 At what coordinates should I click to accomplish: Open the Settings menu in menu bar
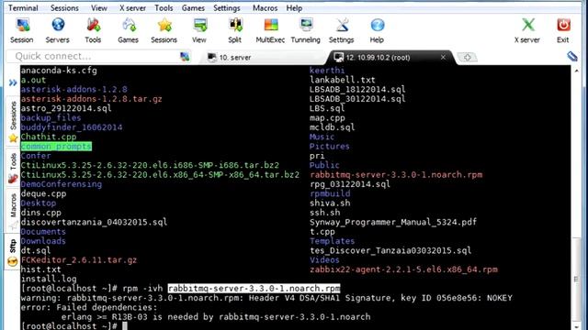pyautogui.click(x=227, y=8)
